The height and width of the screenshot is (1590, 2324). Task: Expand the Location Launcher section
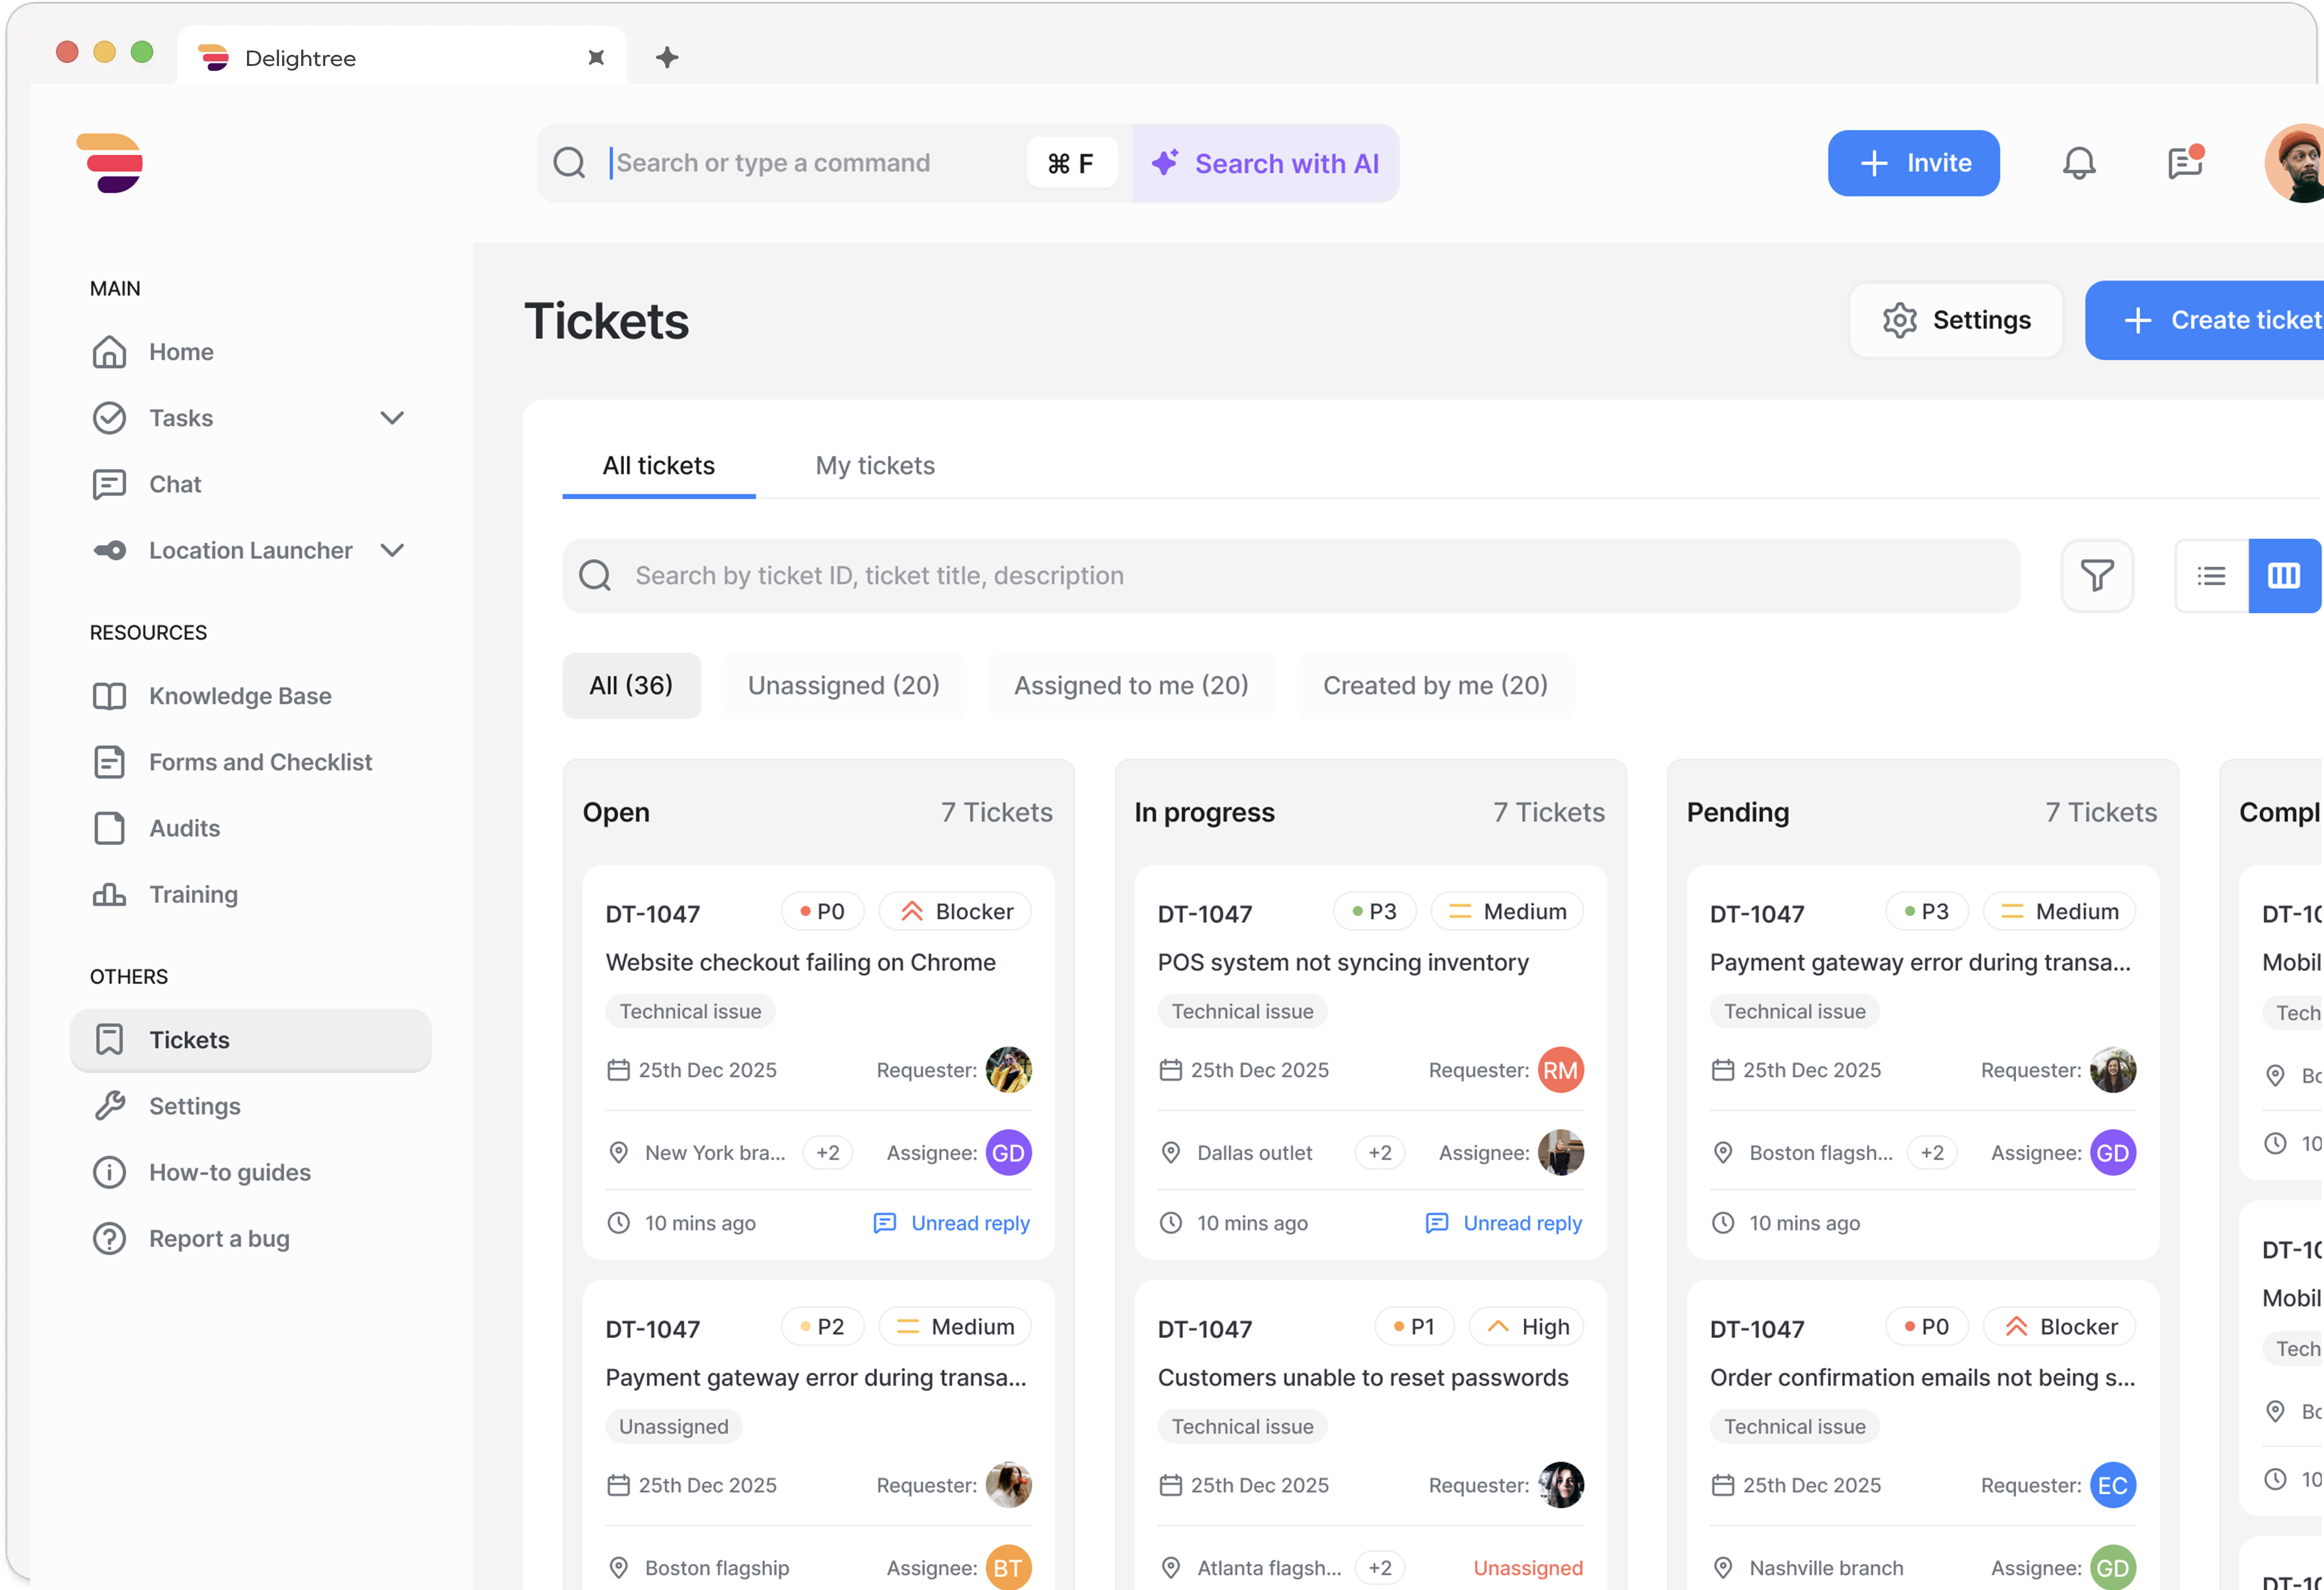391,549
